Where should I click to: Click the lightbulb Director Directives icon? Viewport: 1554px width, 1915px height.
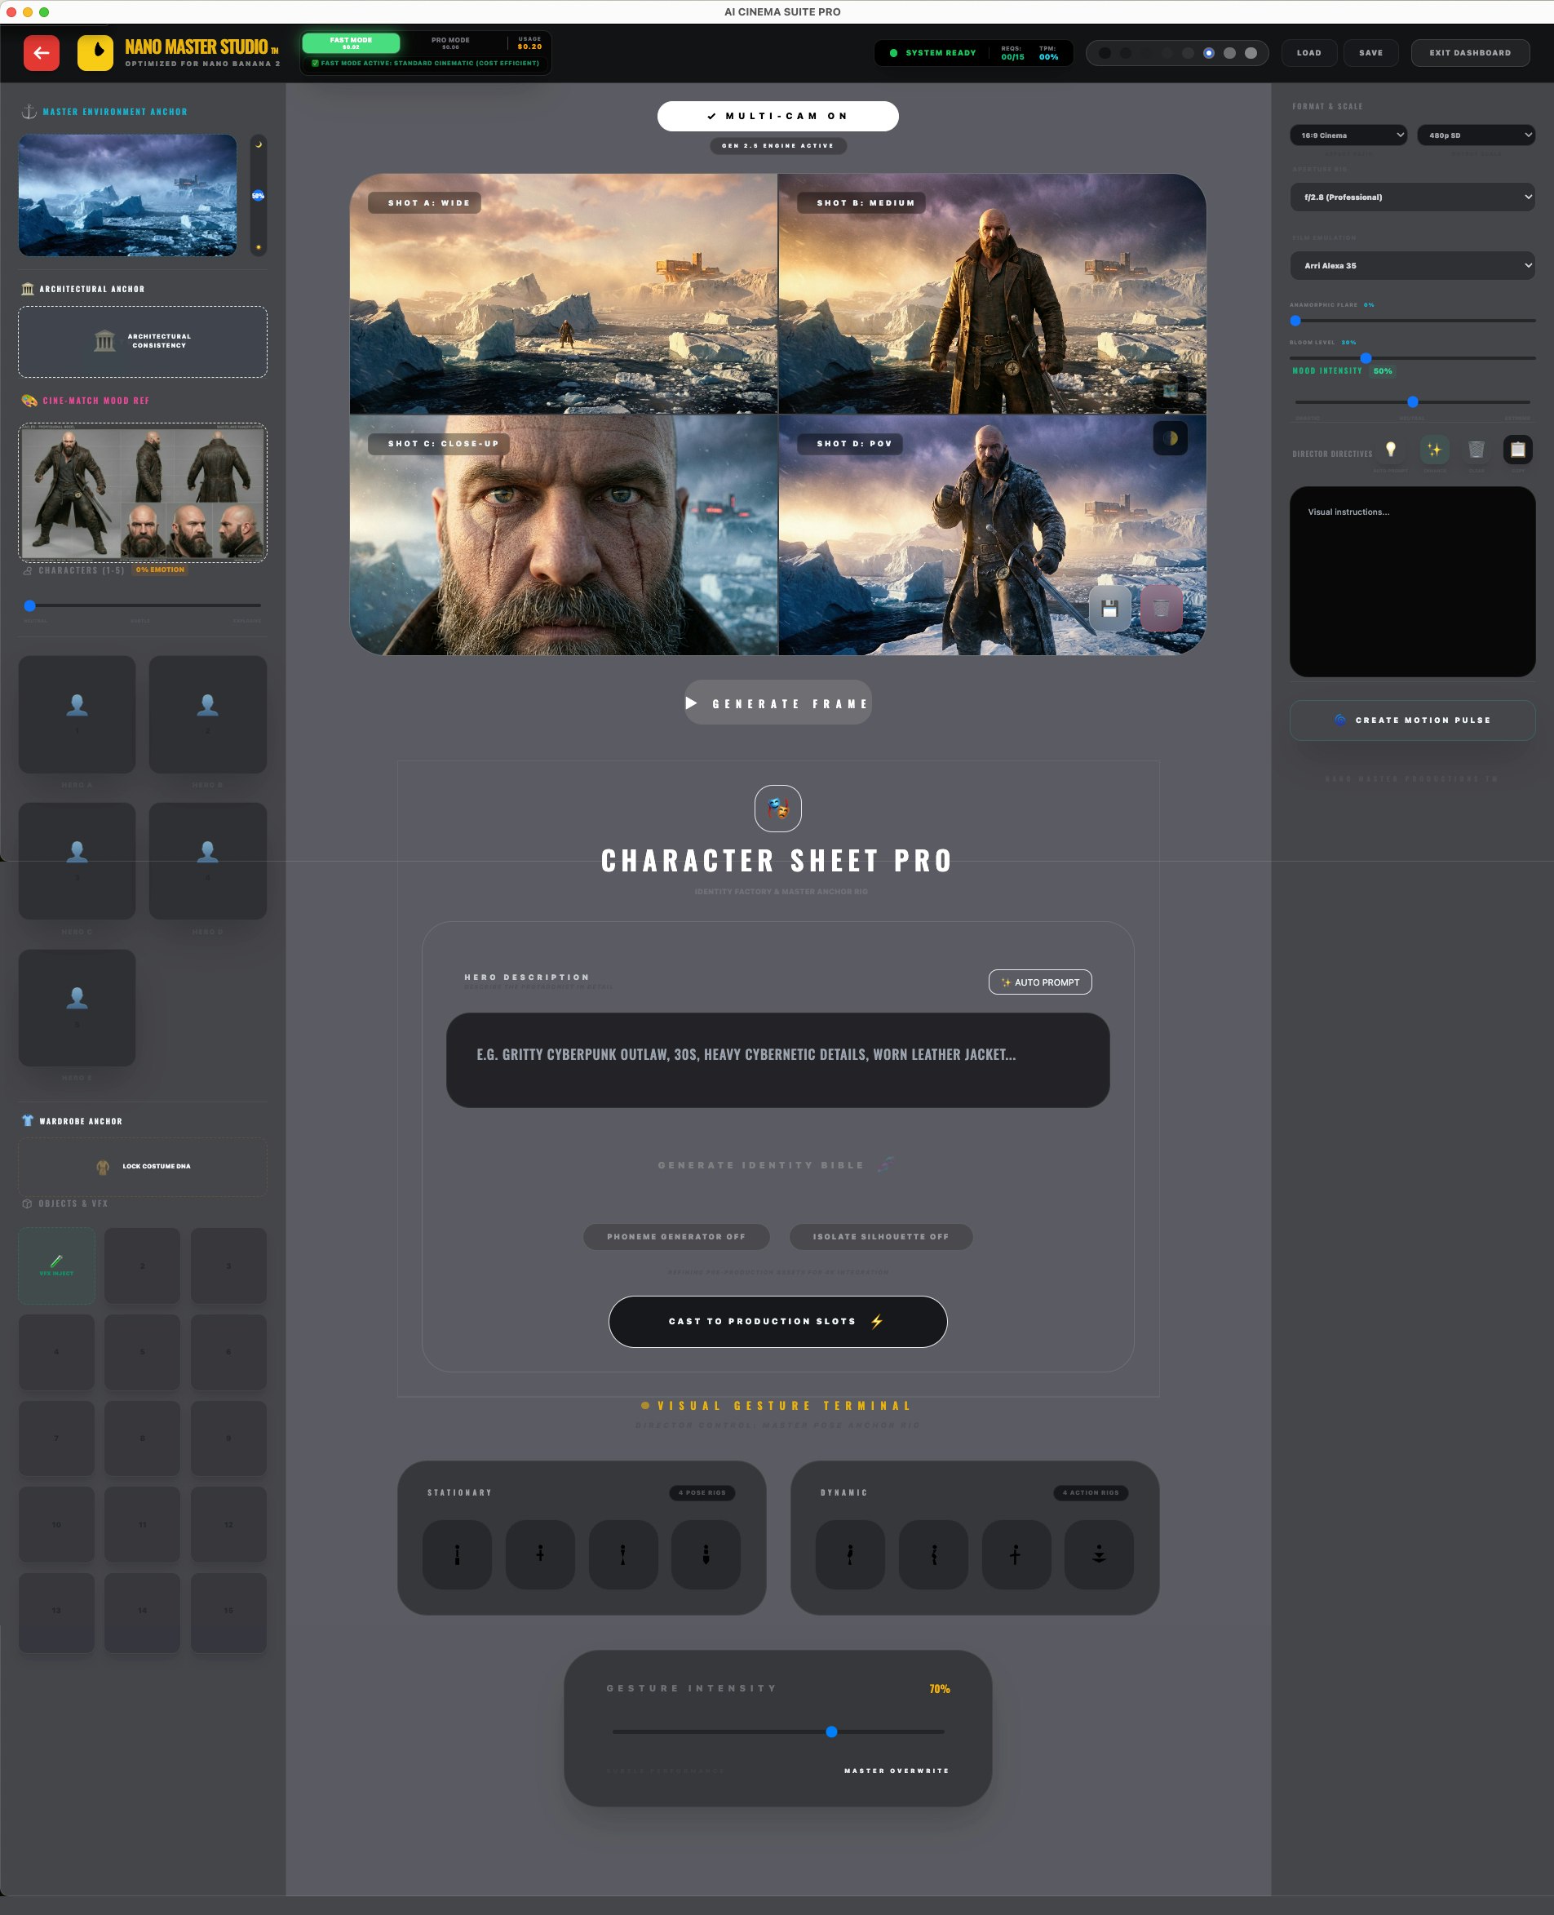tap(1390, 450)
